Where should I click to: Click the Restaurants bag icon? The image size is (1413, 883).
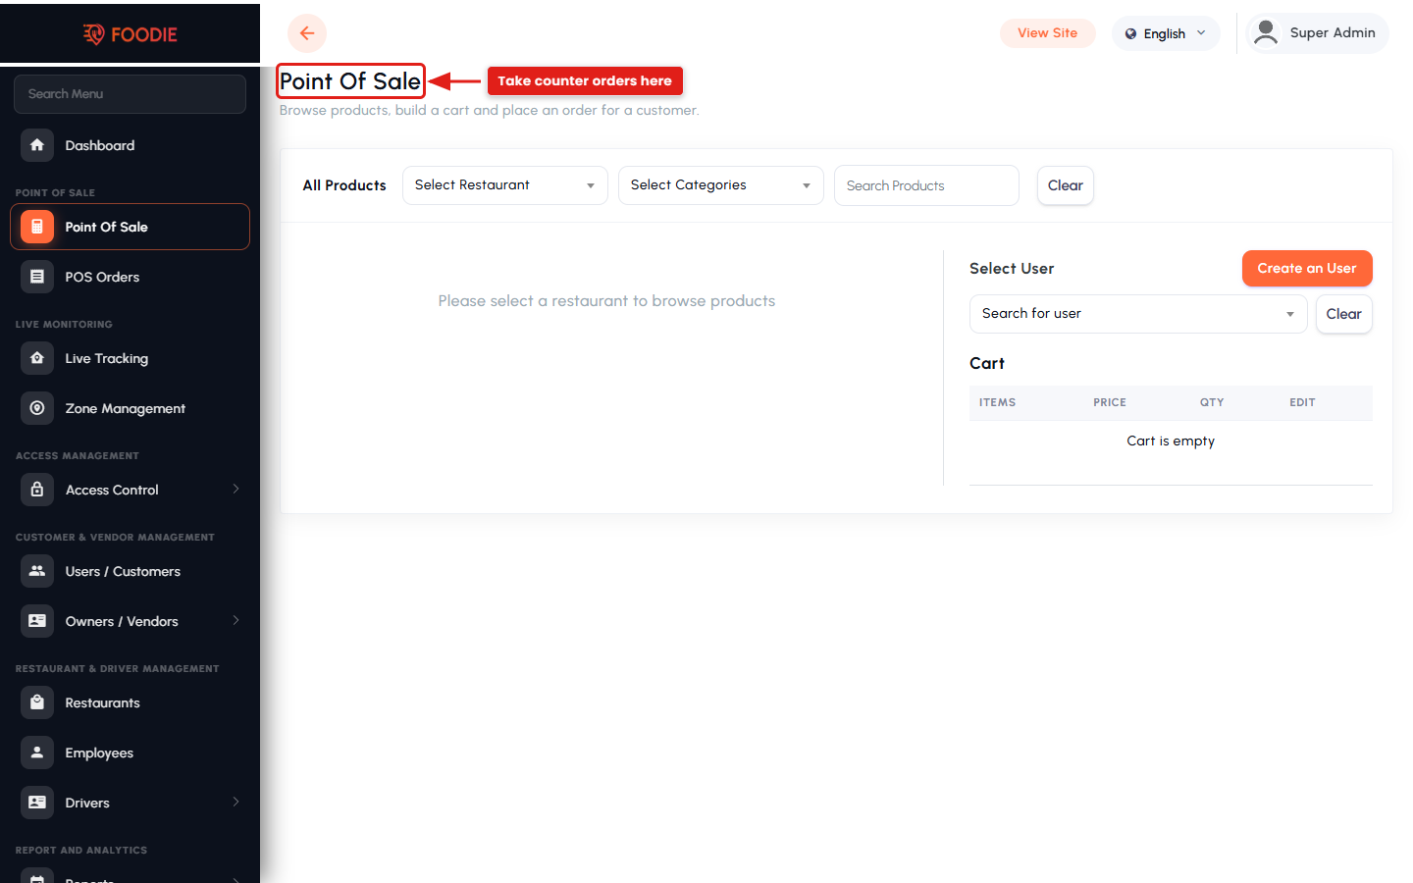point(37,702)
